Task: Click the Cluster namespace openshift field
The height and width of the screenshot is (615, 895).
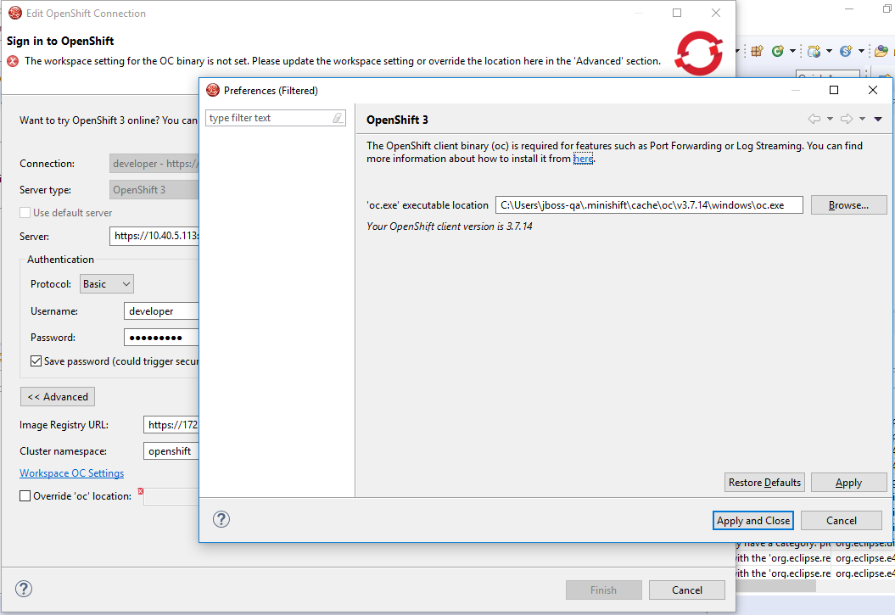Action: coord(171,450)
